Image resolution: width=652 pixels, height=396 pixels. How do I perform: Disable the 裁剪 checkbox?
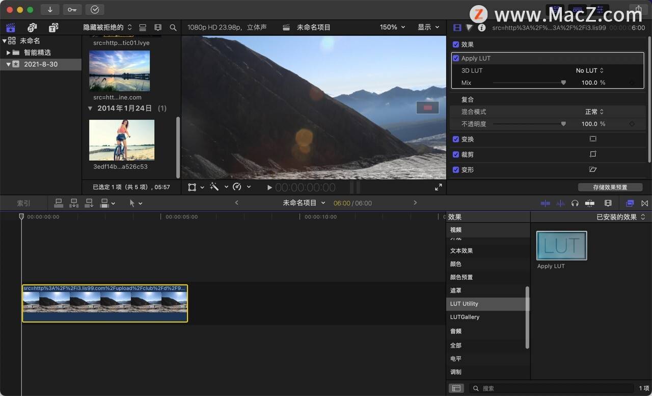[x=456, y=154]
